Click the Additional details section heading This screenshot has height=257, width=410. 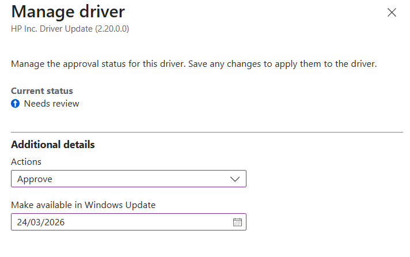pyautogui.click(x=53, y=145)
